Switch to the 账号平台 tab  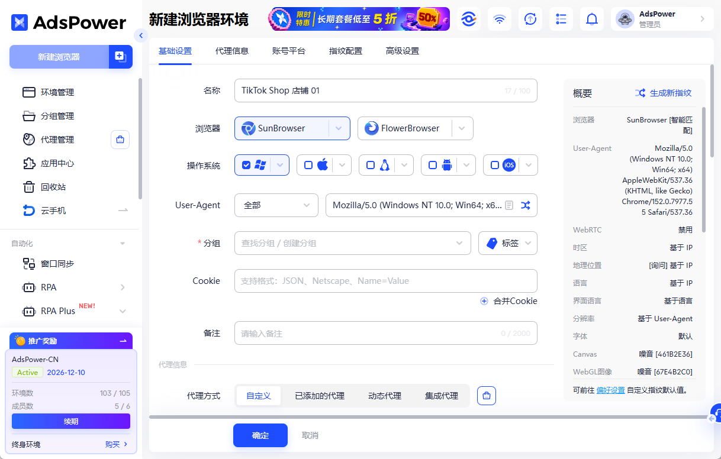289,51
